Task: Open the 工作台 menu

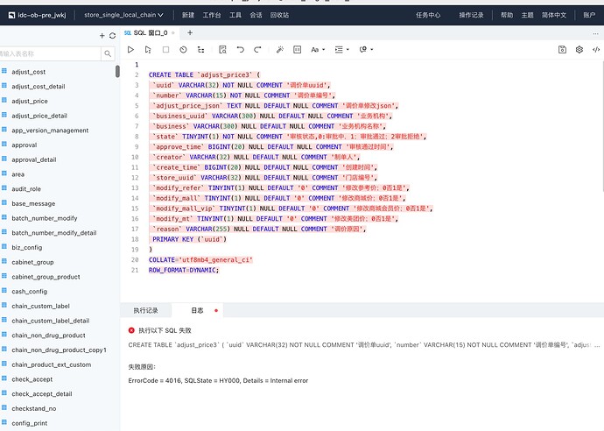Action: pos(212,15)
